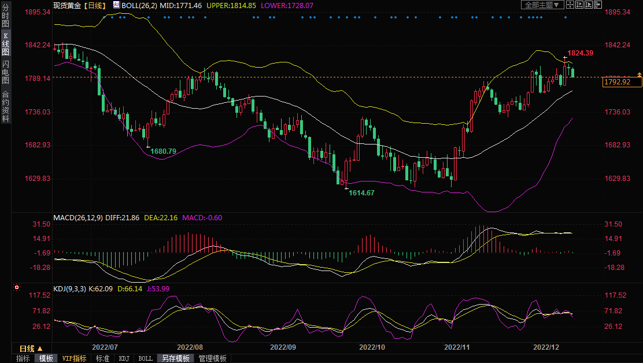Select the VIP指标 tab
643x363 pixels.
[75, 358]
